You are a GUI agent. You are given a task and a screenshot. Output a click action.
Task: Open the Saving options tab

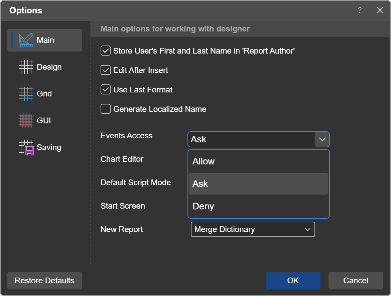pyautogui.click(x=49, y=147)
